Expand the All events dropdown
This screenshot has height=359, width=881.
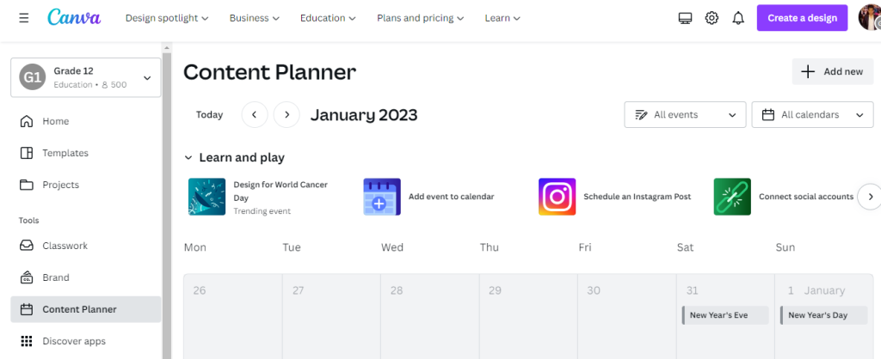[x=685, y=114]
